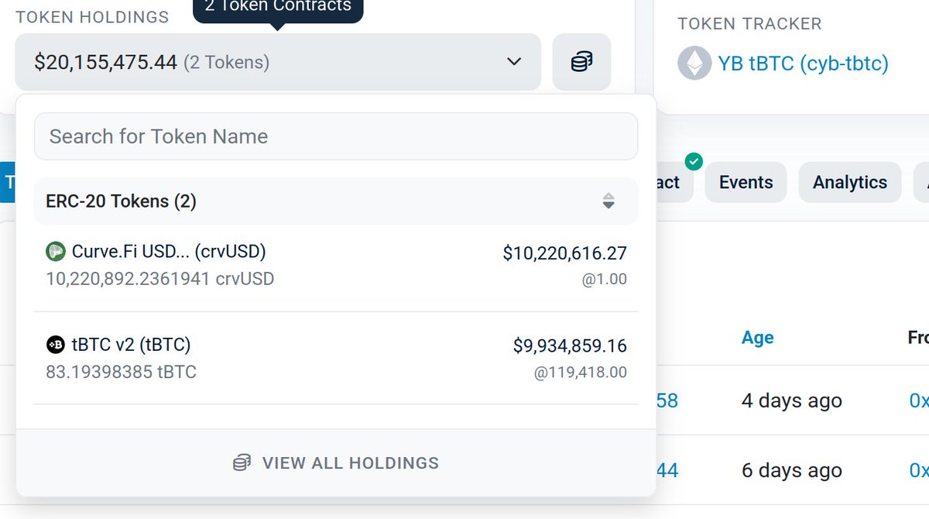Image resolution: width=929 pixels, height=519 pixels.
Task: Click the '6 days ago' age cell
Action: point(792,470)
